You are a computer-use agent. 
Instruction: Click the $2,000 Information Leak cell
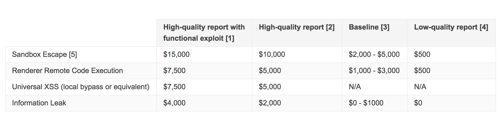click(x=270, y=103)
